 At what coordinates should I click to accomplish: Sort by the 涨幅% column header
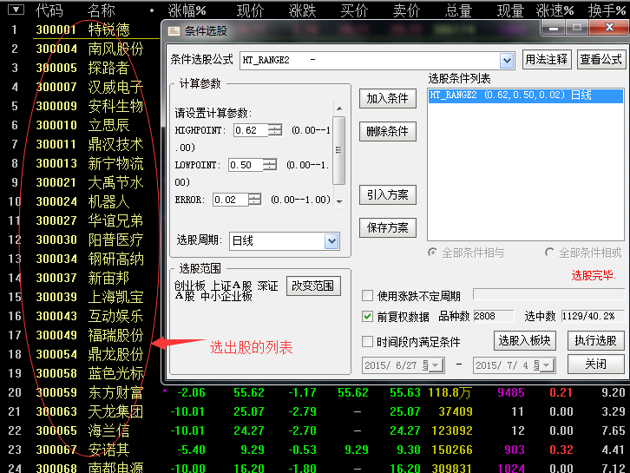(187, 10)
